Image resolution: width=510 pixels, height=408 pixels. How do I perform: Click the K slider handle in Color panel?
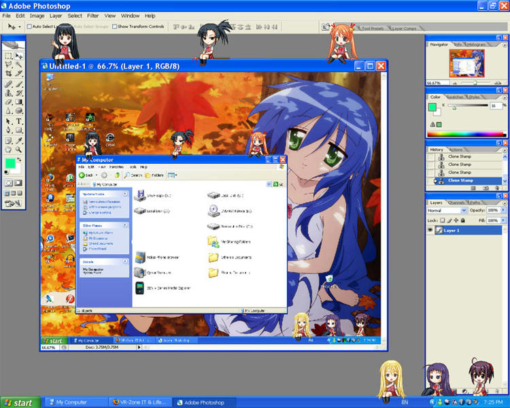454,107
